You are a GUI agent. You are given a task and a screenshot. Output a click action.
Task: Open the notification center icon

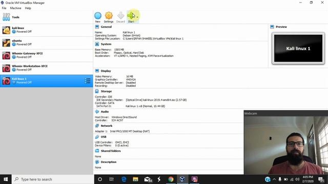(321, 179)
